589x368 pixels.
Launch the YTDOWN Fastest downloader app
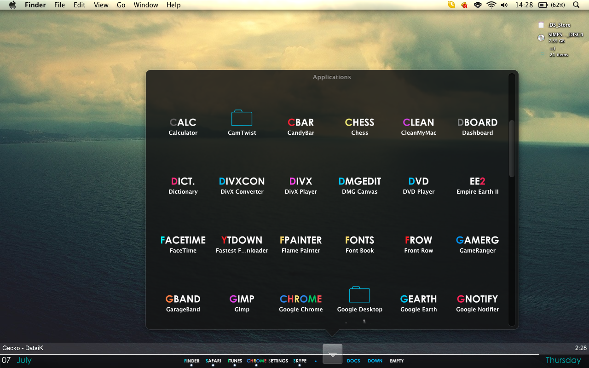point(242,244)
